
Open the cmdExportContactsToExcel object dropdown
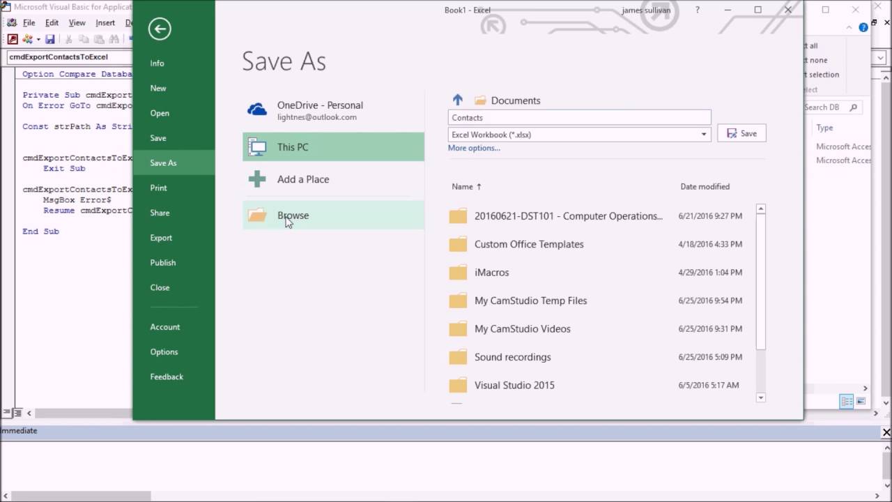70,57
